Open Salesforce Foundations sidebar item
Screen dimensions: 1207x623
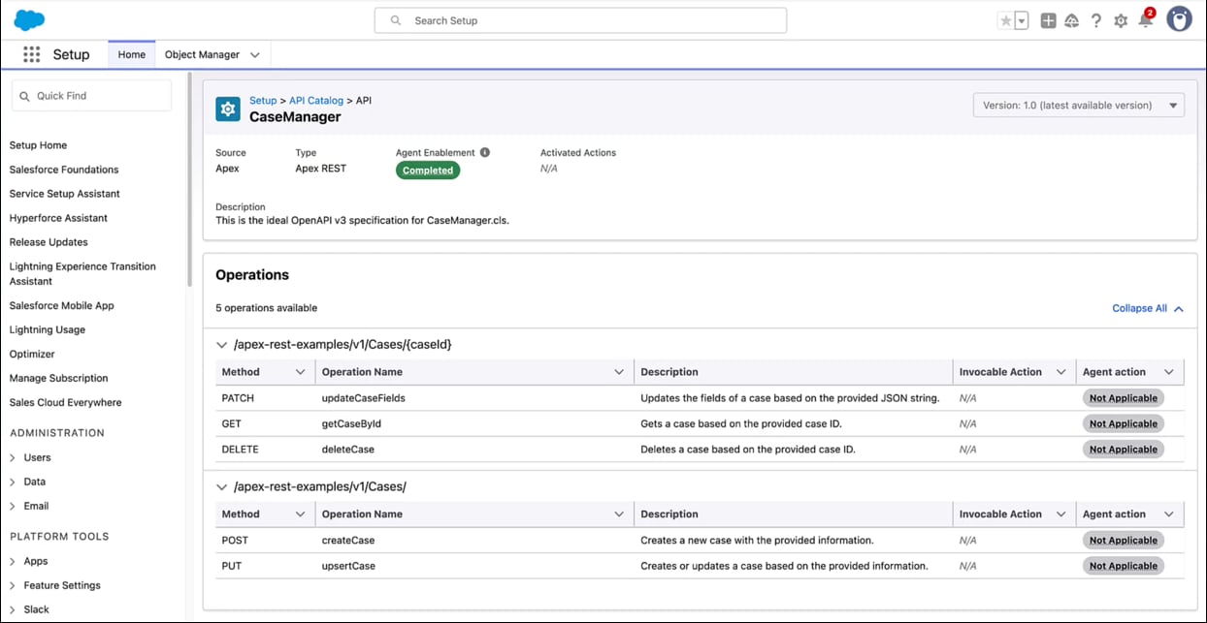pyautogui.click(x=64, y=170)
